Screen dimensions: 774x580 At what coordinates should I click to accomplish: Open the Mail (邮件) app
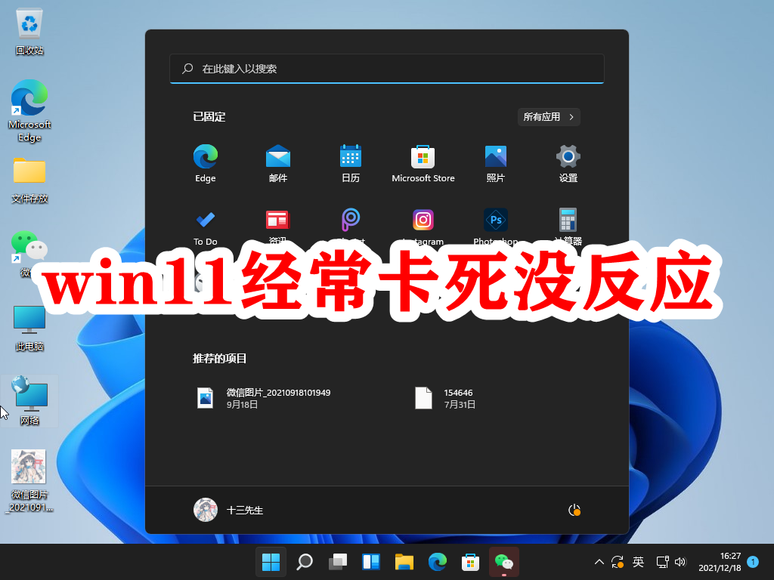[x=278, y=163]
